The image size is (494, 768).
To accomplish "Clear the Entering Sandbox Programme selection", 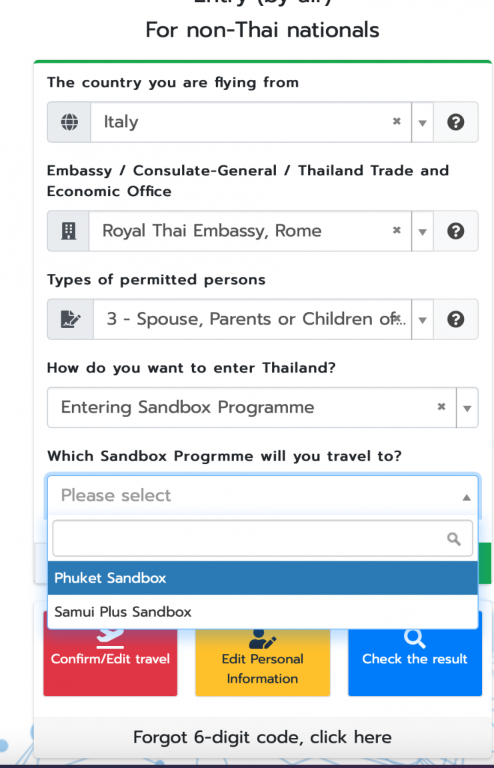I will pyautogui.click(x=441, y=407).
